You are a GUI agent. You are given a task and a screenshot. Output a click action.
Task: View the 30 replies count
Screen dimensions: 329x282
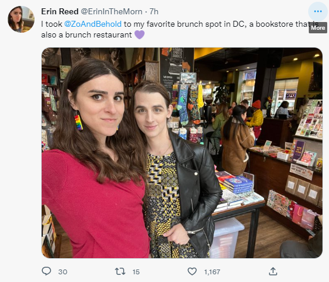pyautogui.click(x=62, y=272)
